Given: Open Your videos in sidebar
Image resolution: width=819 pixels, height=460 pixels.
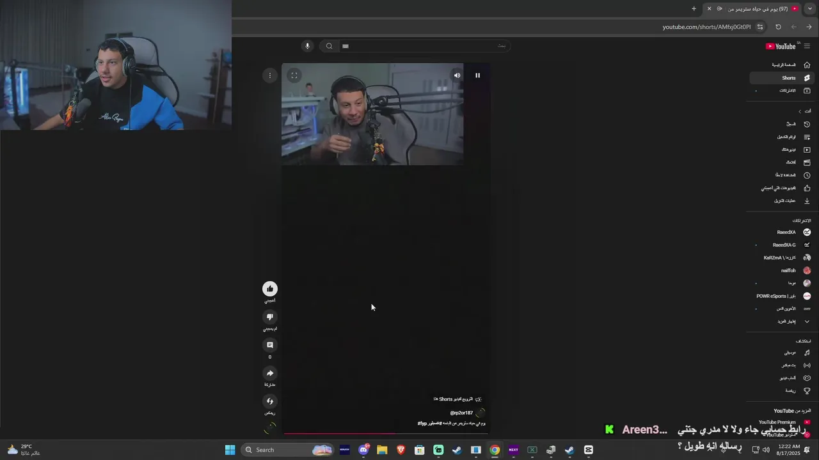Looking at the screenshot, I should tap(783, 149).
